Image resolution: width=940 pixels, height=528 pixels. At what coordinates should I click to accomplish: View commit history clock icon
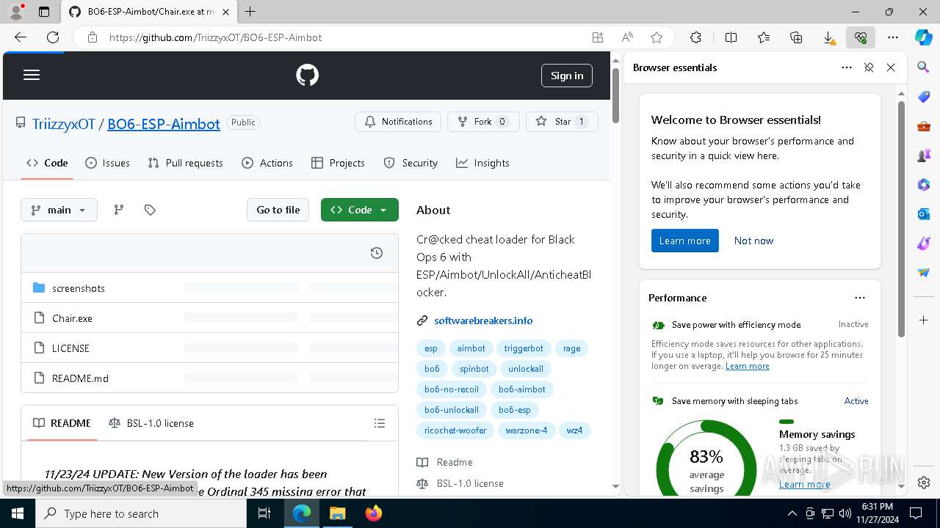pyautogui.click(x=377, y=253)
